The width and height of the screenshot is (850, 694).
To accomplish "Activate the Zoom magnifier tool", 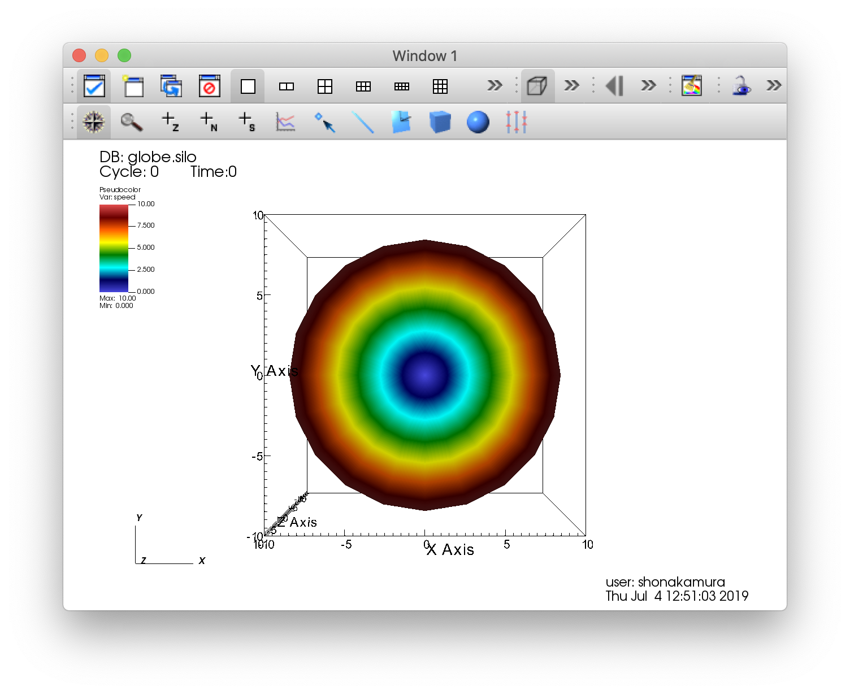I will (132, 122).
